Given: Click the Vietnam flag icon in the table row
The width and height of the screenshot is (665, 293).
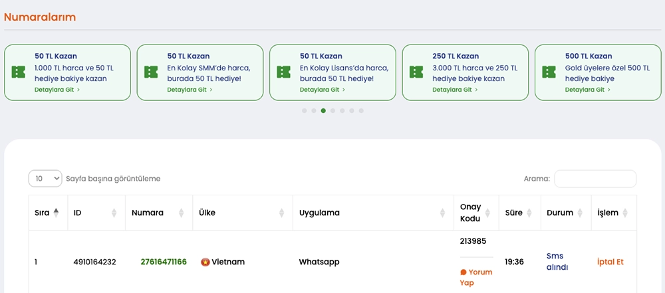Looking at the screenshot, I should coord(205,262).
